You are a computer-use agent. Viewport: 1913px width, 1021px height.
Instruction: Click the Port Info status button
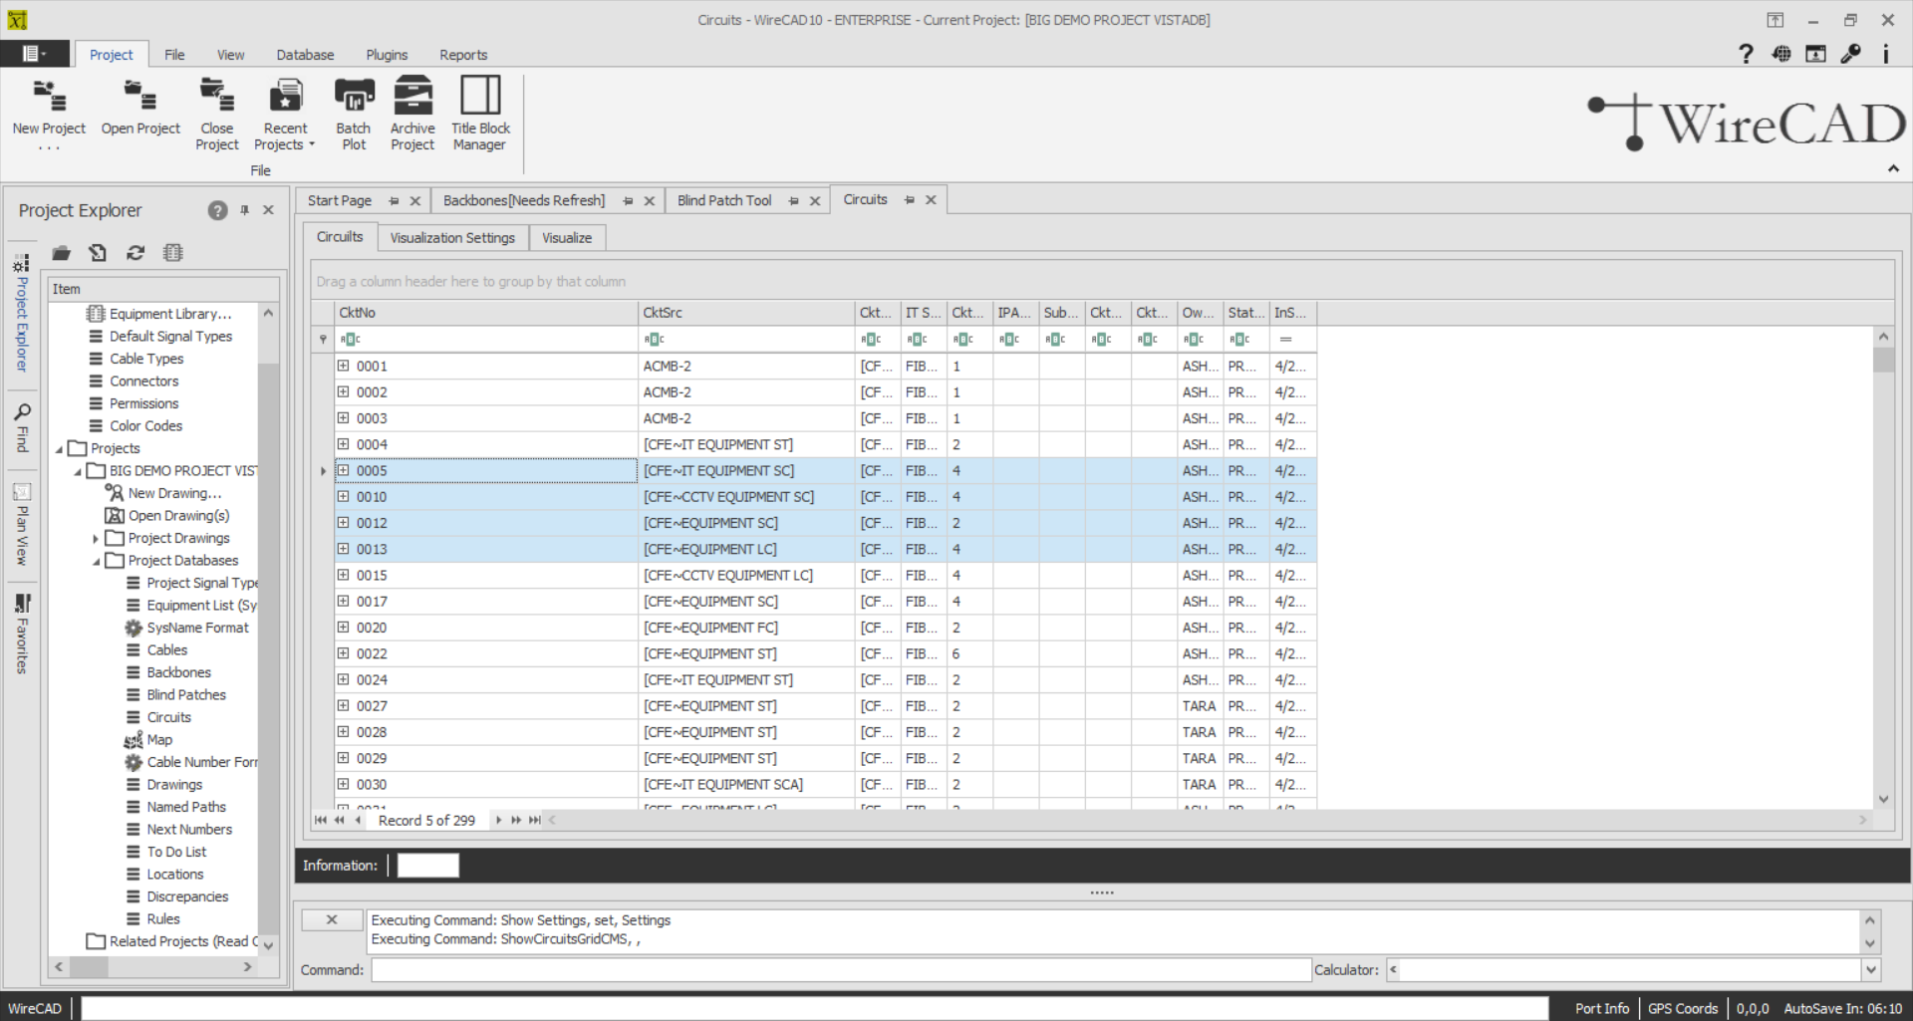point(1601,1008)
